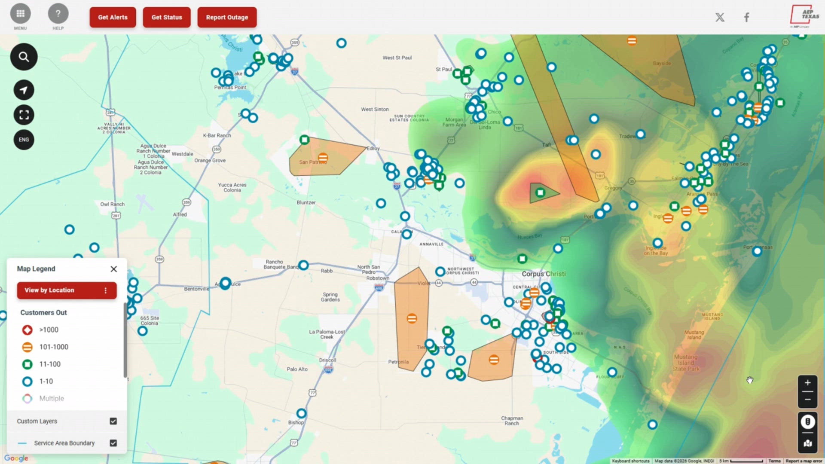Open Report a map error link
The height and width of the screenshot is (464, 825).
point(804,461)
